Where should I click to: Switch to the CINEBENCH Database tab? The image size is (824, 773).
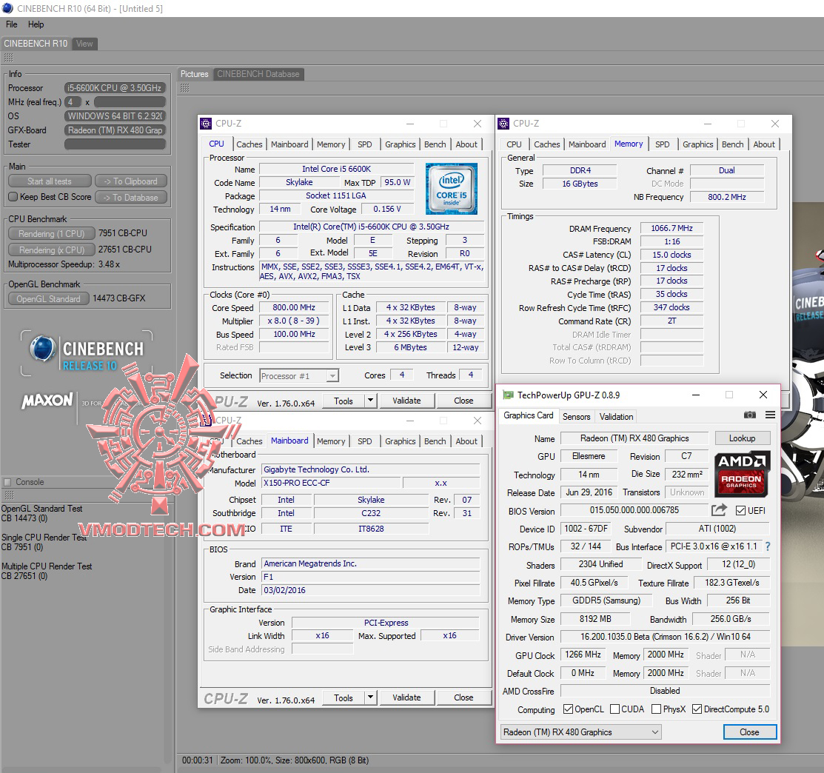tap(258, 74)
